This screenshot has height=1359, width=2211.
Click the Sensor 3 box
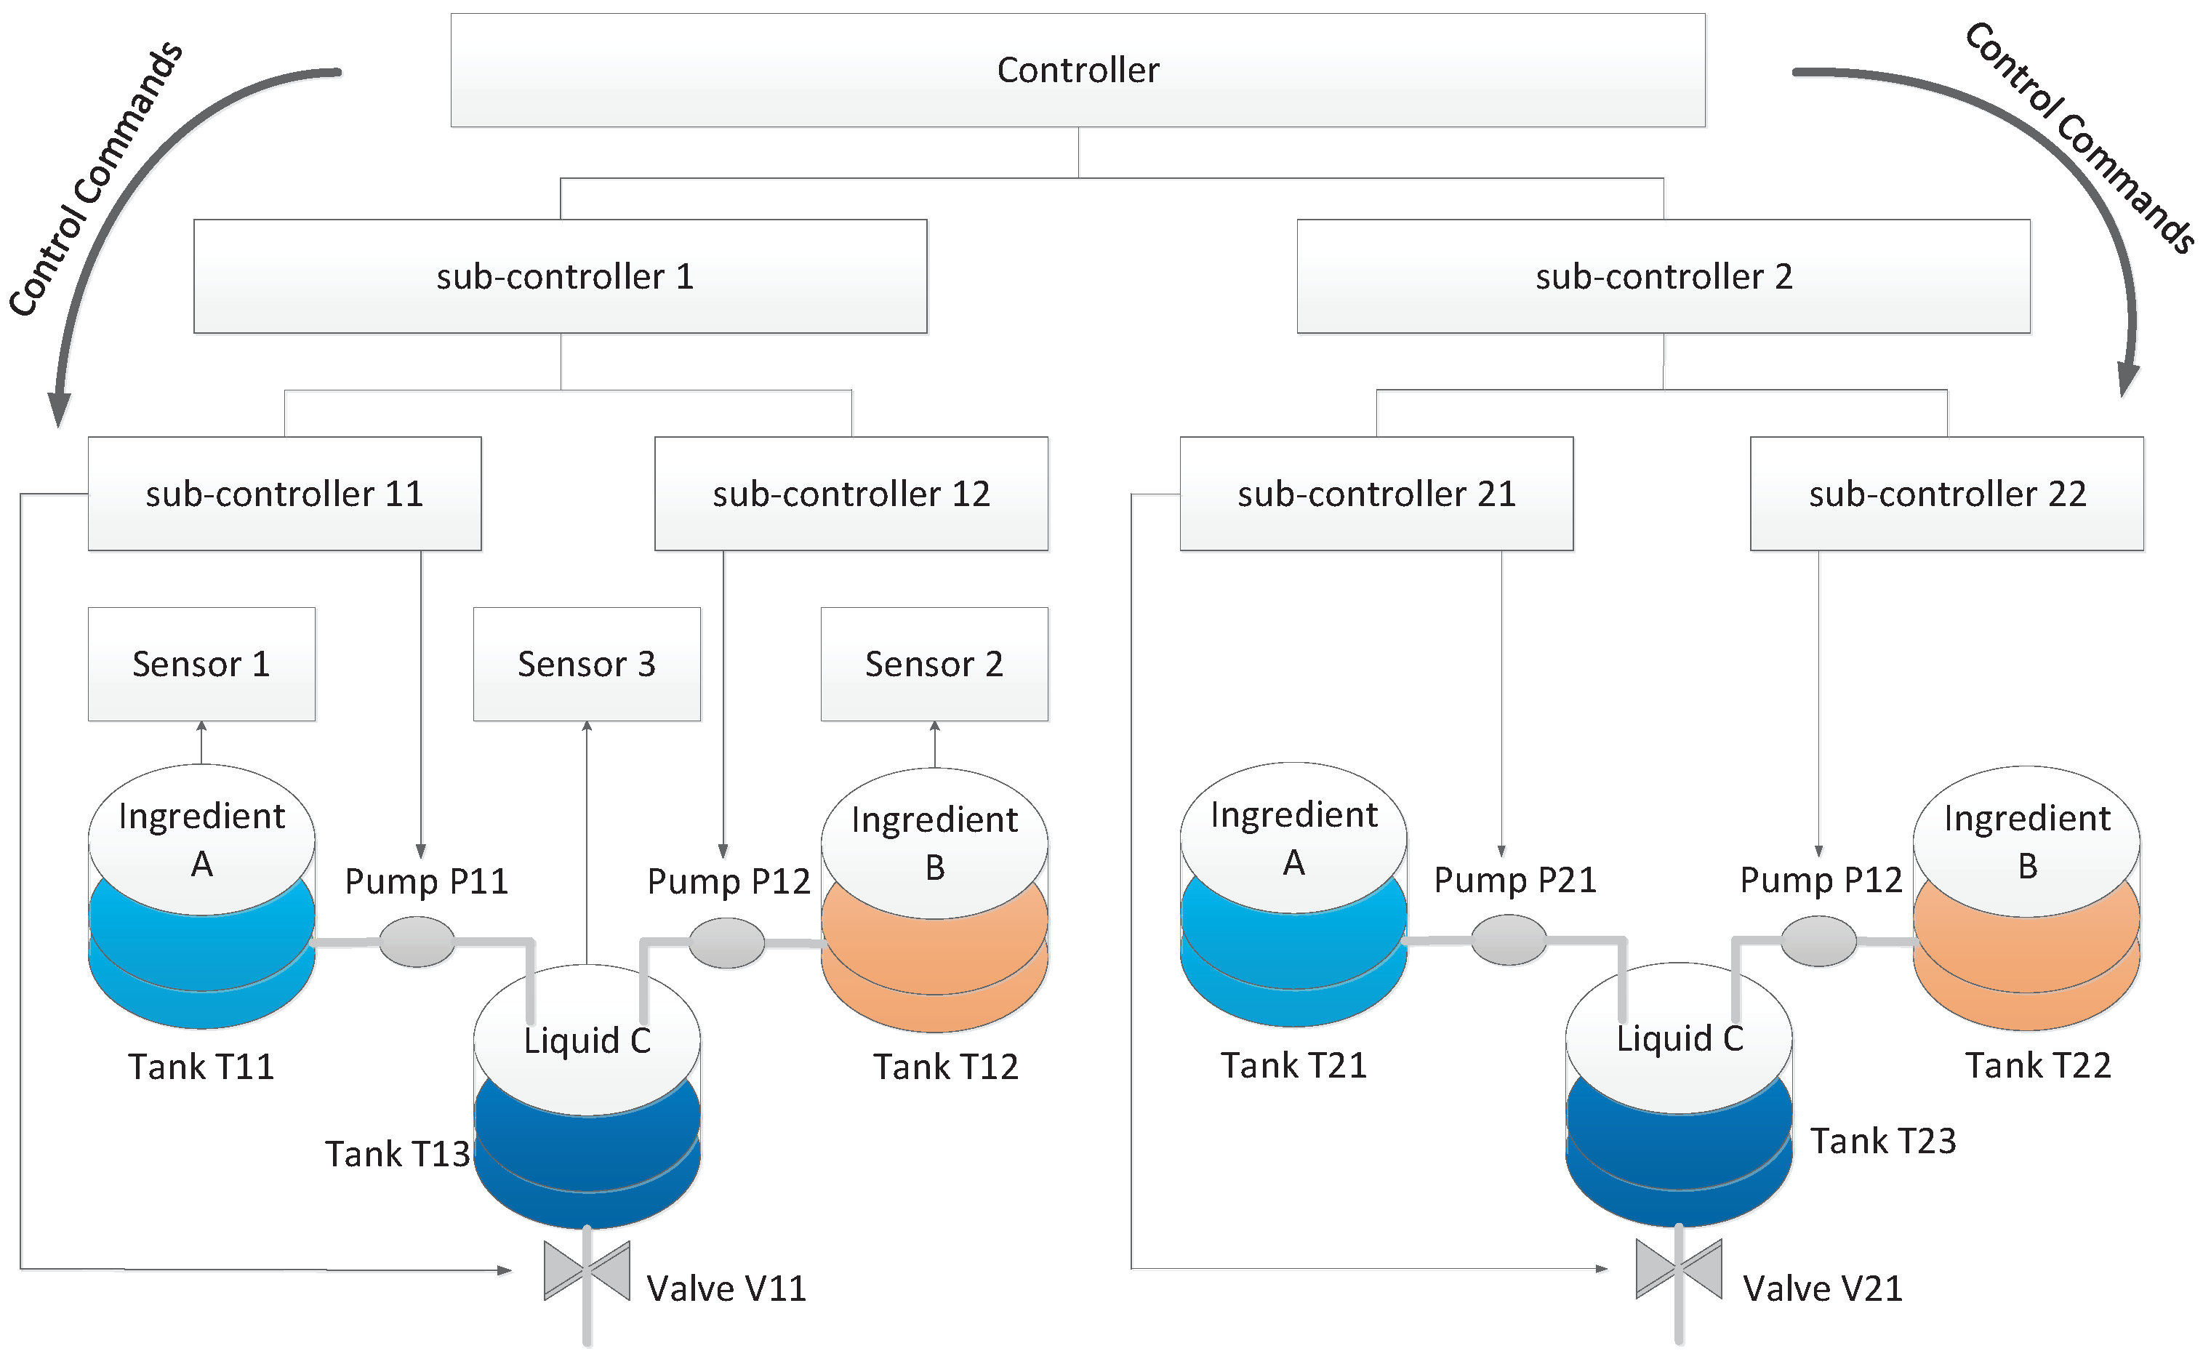pyautogui.click(x=587, y=664)
